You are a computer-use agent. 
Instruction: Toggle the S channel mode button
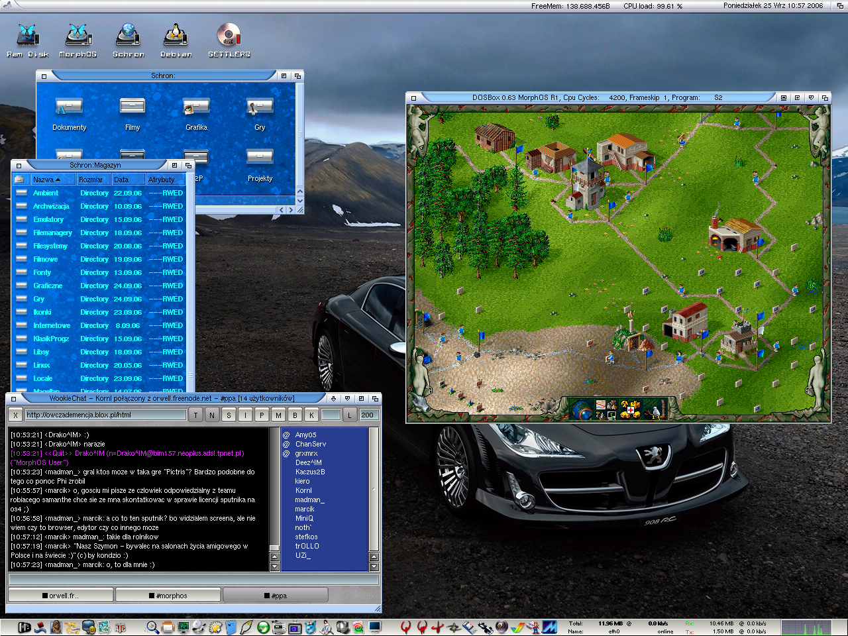(229, 415)
